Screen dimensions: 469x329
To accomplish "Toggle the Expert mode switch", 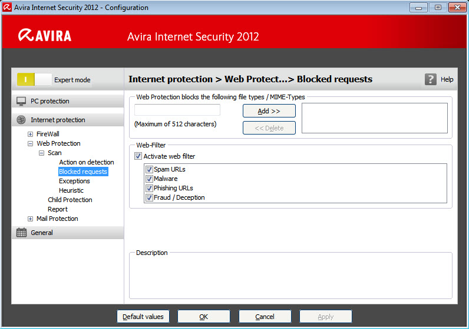I will tap(34, 80).
